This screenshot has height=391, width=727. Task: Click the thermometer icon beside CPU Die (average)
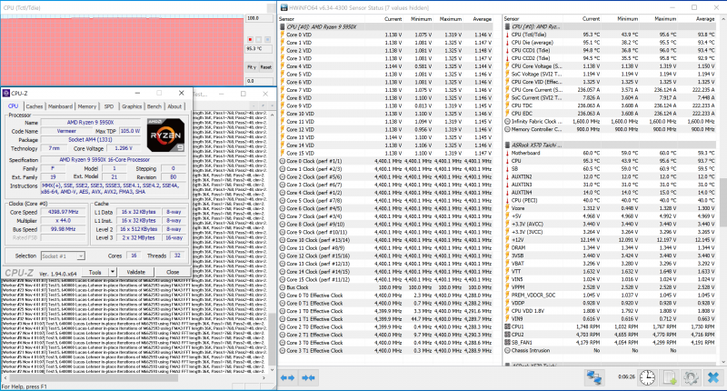click(507, 43)
